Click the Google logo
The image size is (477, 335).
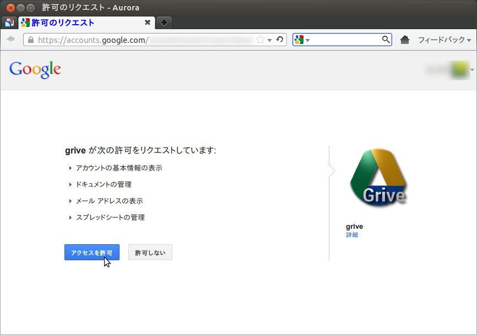(35, 70)
